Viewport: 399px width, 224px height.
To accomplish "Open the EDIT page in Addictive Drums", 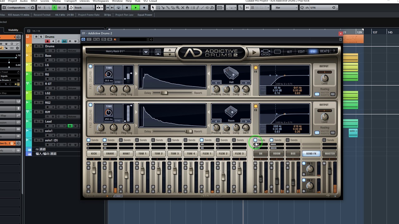I will 301,52.
